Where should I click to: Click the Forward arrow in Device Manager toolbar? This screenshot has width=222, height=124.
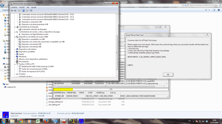coord(15,11)
